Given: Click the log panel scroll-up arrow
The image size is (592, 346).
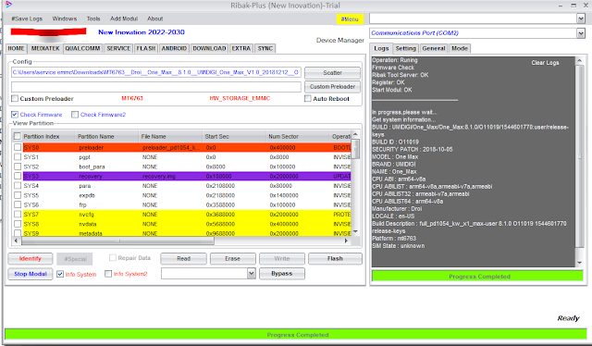Looking at the screenshot, I should point(580,60).
